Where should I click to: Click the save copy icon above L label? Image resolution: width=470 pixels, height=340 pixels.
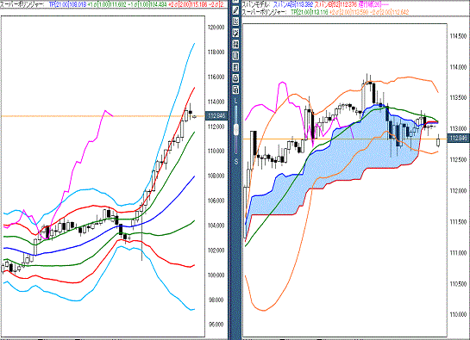point(235,90)
